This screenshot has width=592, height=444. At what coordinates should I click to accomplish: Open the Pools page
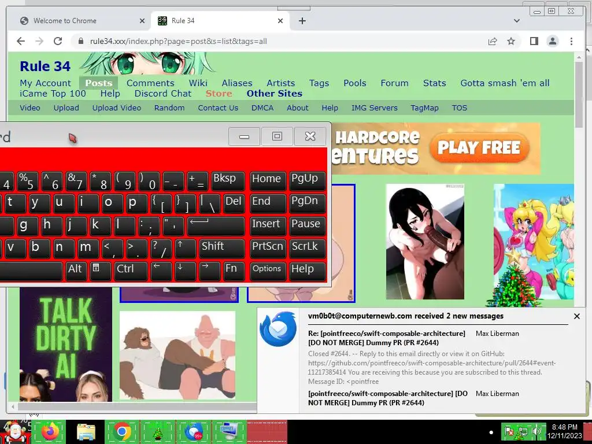tap(355, 83)
